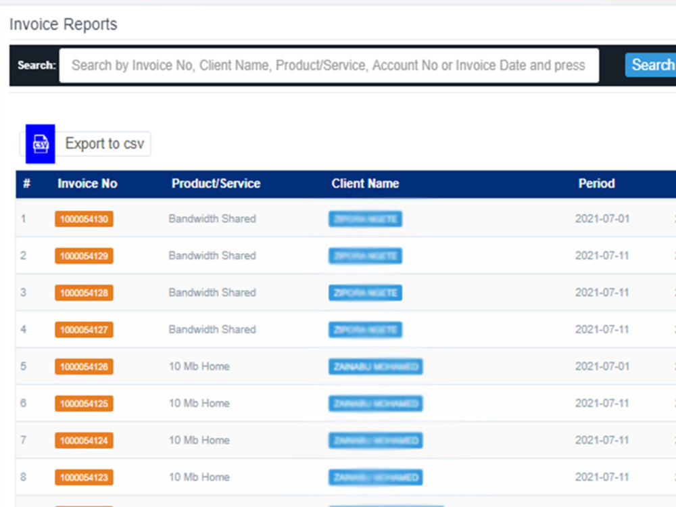Click the Invoice No column header
This screenshot has width=676, height=507.
tap(87, 184)
